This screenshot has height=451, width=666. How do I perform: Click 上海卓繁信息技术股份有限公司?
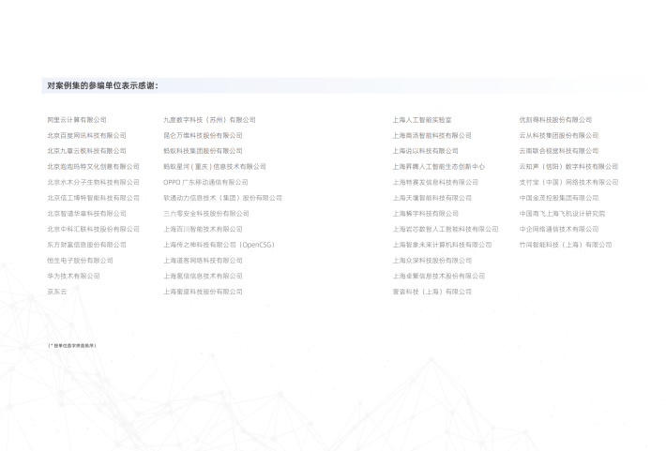pyautogui.click(x=439, y=277)
